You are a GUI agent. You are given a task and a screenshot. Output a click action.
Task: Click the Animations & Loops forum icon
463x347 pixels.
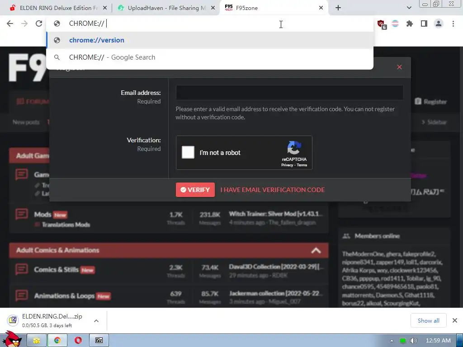coord(22,295)
